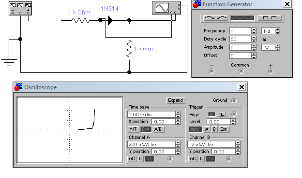
Task: Click the Amplitude input field
Action: click(241, 47)
